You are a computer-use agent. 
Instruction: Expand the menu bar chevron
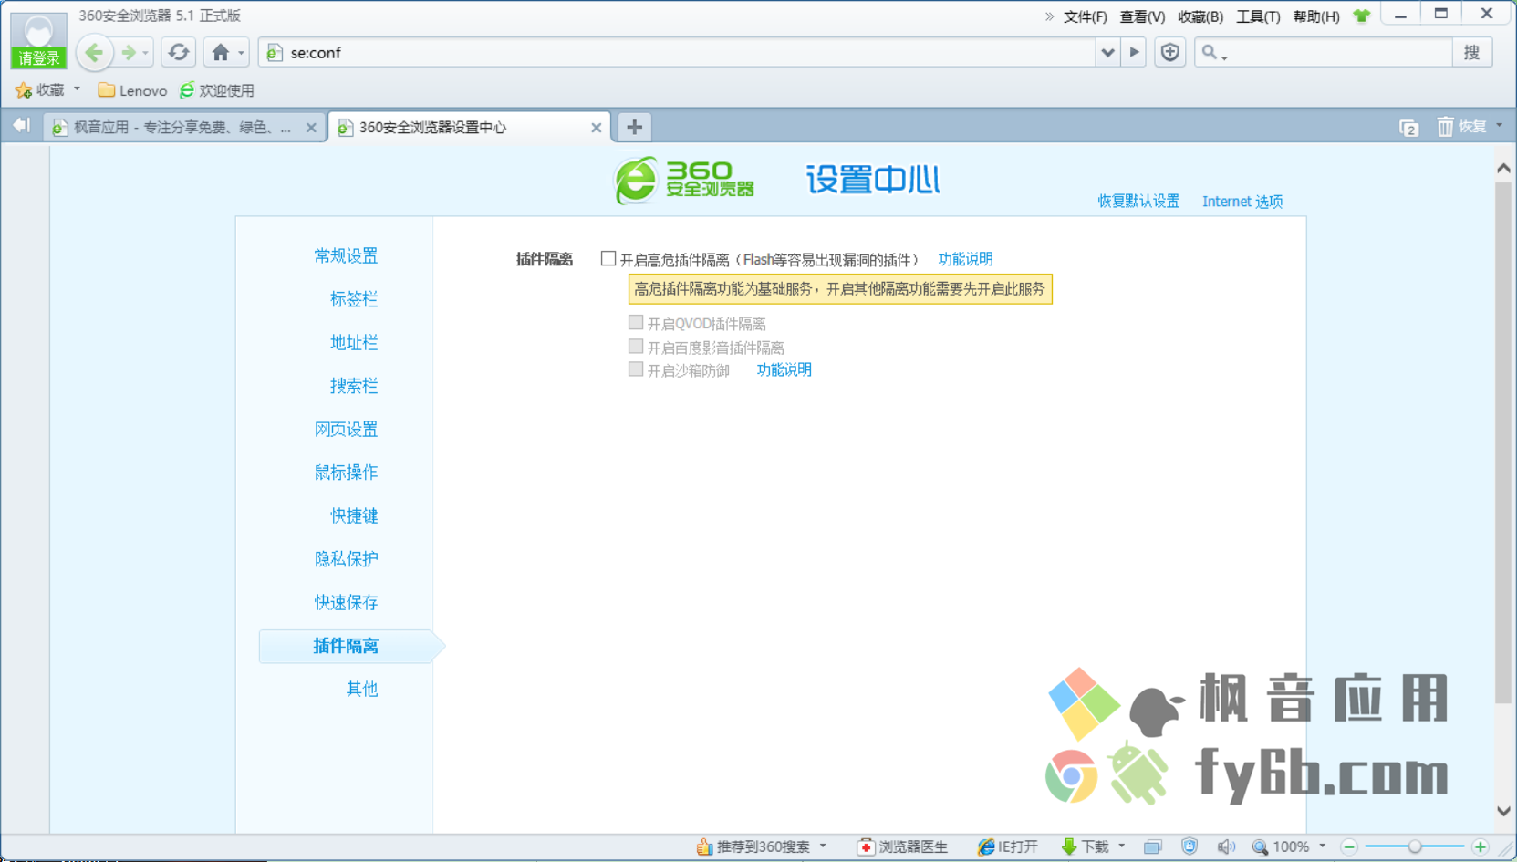pos(1049,16)
